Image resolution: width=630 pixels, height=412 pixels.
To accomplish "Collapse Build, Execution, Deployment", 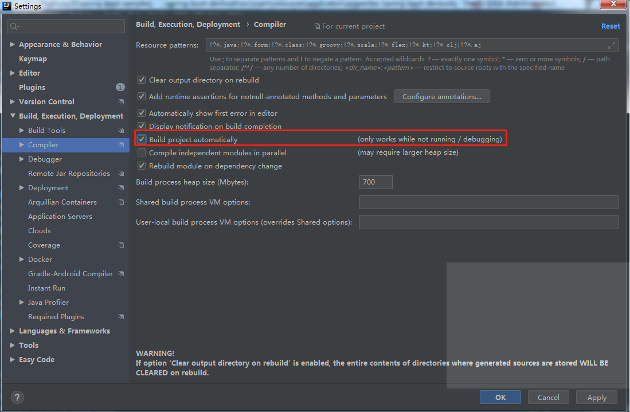I will pyautogui.click(x=13, y=116).
